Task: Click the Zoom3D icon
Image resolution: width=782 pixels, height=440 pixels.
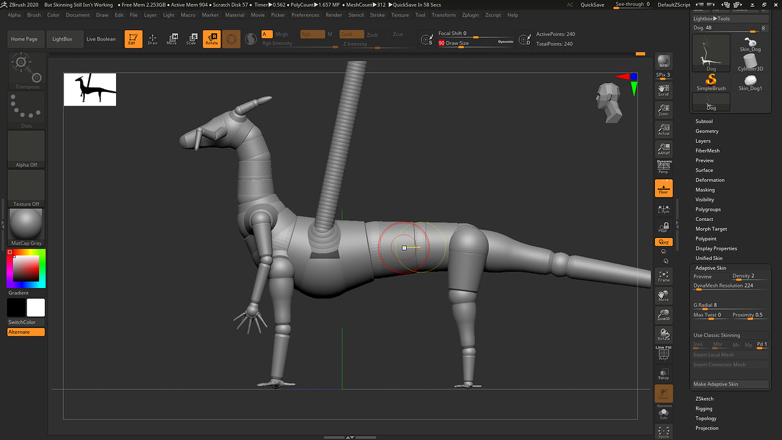Action: 663,315
